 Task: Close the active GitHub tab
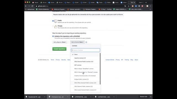(x=134, y=2)
